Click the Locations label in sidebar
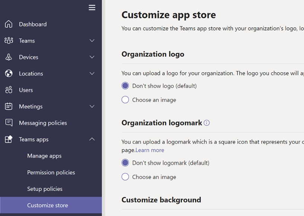304x216 pixels. coord(31,74)
